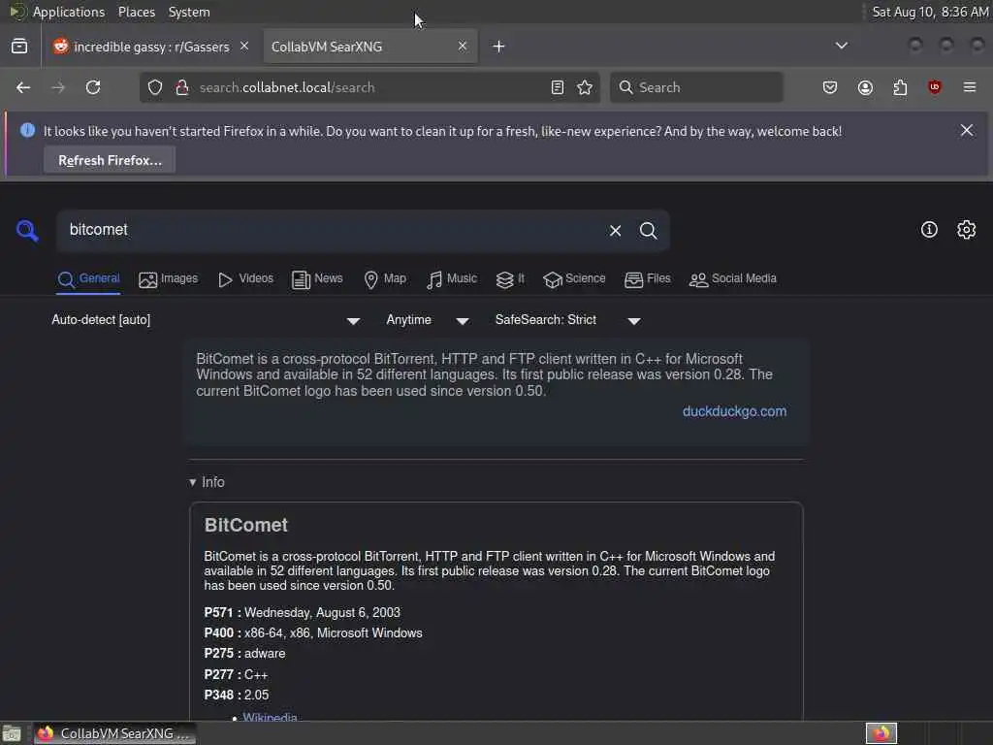This screenshot has height=745, width=993.
Task: Switch to News category
Action: click(x=317, y=278)
